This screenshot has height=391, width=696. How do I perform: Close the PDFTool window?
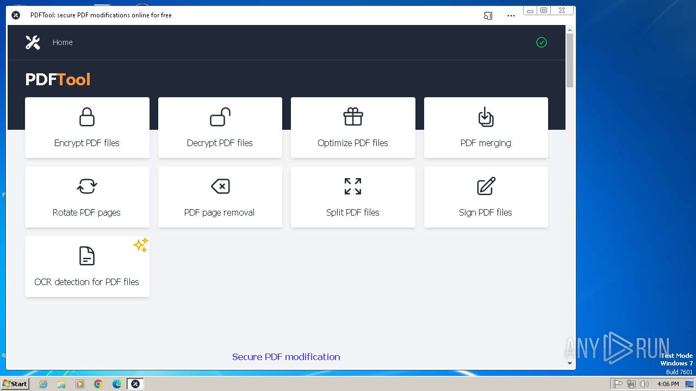point(562,10)
